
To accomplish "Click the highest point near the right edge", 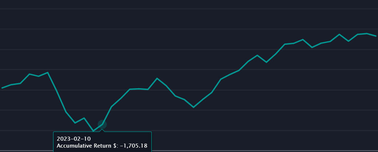I will (366, 34).
